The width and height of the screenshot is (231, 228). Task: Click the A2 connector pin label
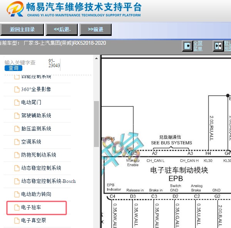pyautogui.click(x=154, y=154)
